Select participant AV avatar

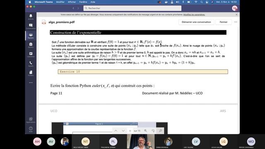tap(51, 142)
